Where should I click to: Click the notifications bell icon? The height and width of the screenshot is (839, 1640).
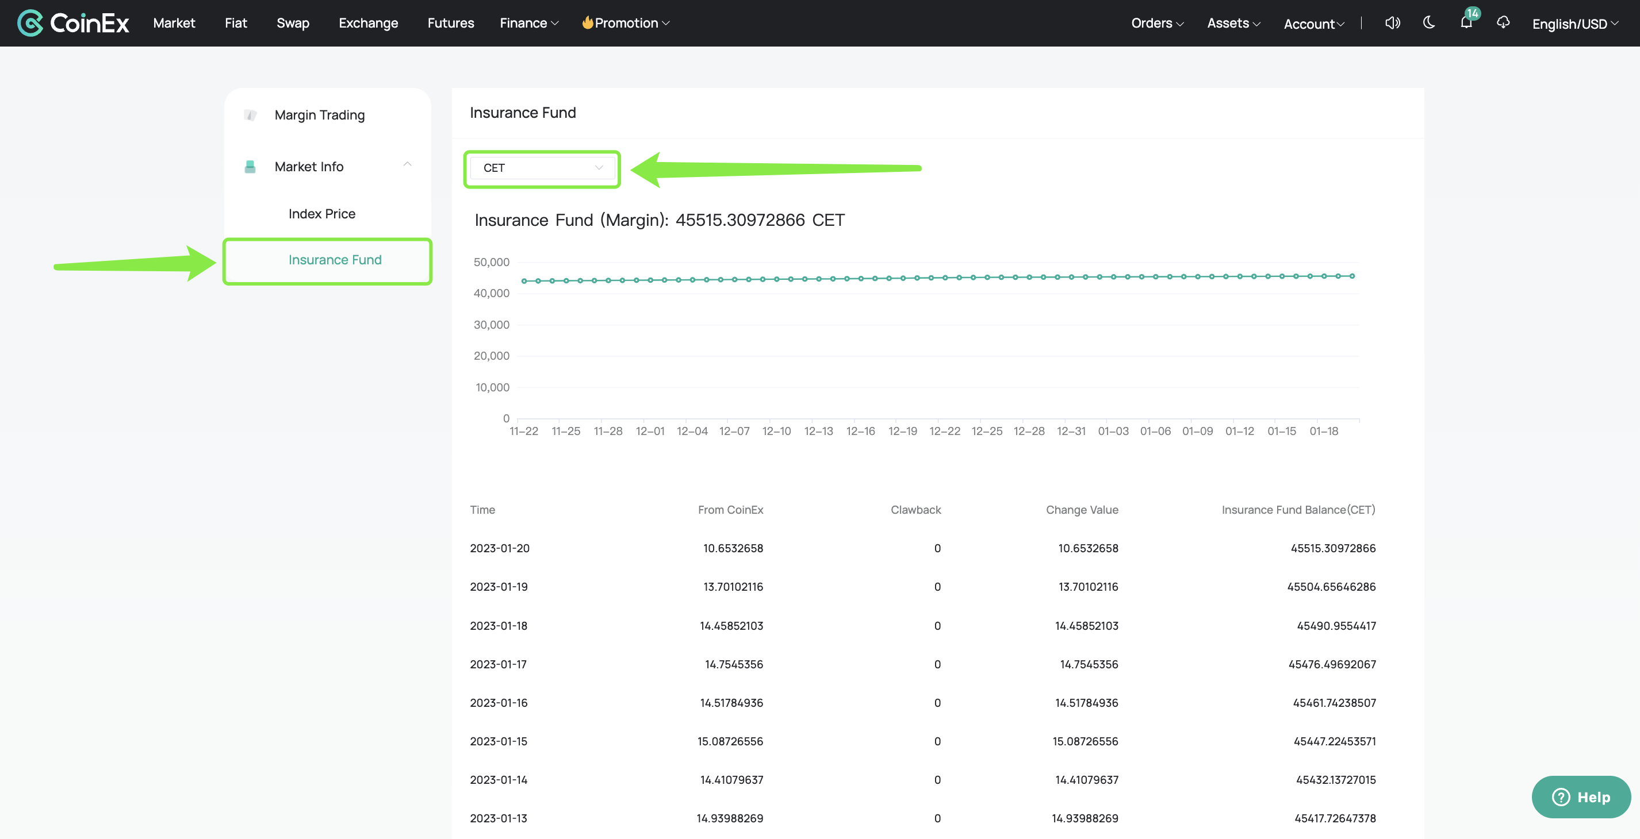[x=1466, y=22]
